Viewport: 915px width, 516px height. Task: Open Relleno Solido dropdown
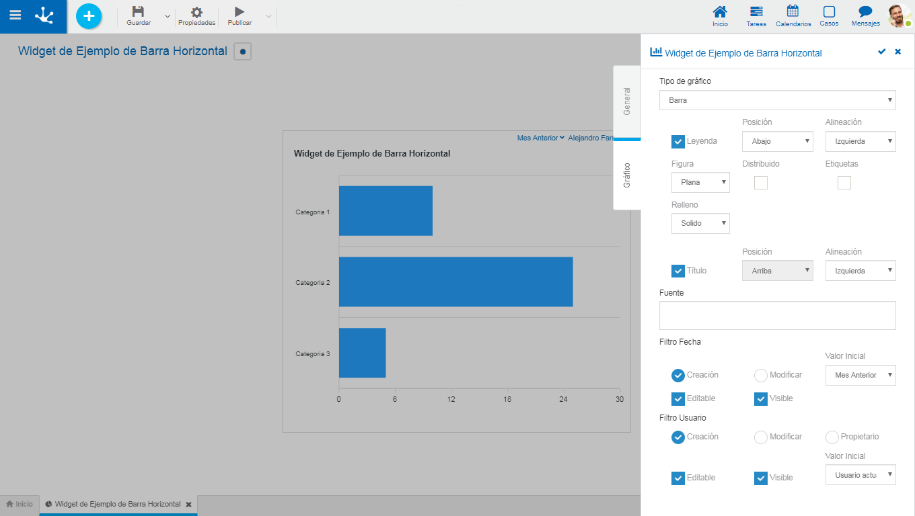[x=700, y=223]
